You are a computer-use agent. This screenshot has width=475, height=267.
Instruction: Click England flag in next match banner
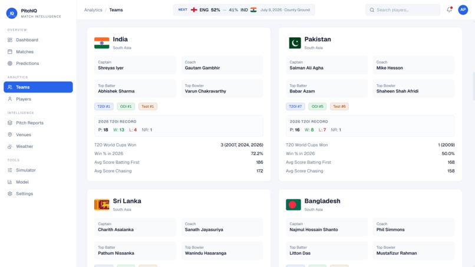tap(194, 10)
